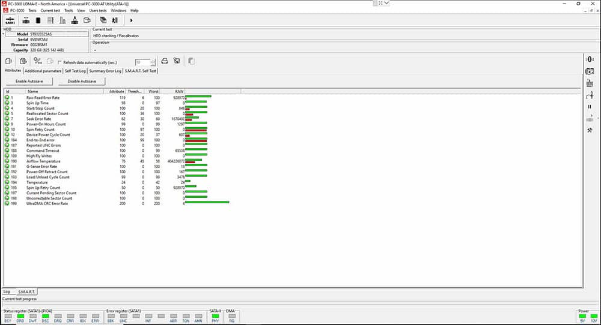
Task: Open the chevron dropdown in the title bar
Action: coord(386,3)
